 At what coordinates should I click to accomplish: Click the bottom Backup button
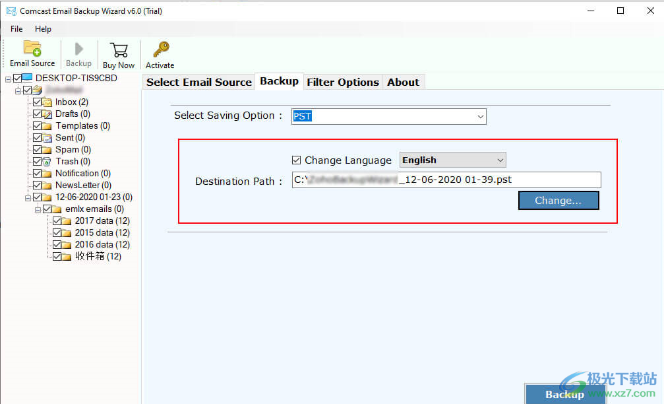coord(565,394)
